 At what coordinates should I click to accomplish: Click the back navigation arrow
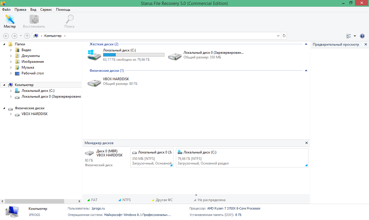coord(6,36)
